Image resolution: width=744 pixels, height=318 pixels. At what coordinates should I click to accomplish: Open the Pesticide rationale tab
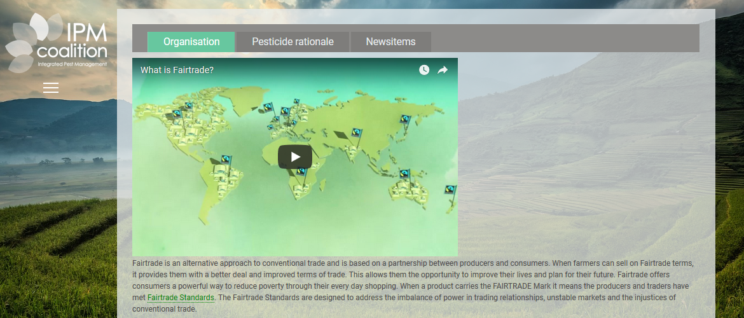click(x=293, y=42)
